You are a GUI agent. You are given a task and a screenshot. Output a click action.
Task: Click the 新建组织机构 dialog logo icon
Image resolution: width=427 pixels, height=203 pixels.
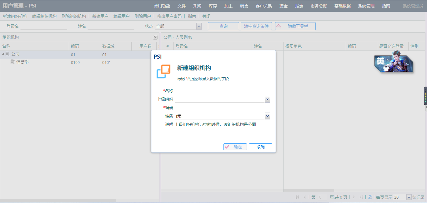click(x=163, y=71)
